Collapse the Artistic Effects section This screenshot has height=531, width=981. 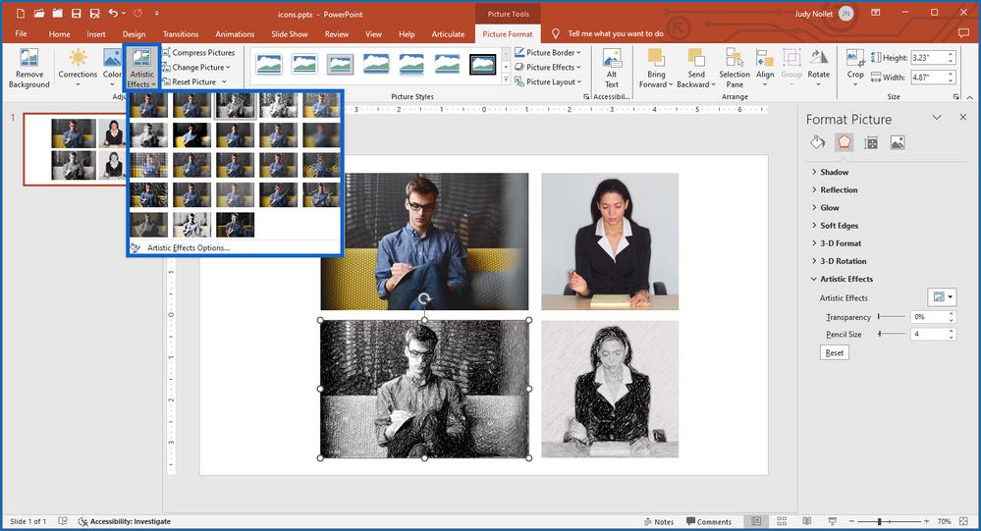click(845, 279)
